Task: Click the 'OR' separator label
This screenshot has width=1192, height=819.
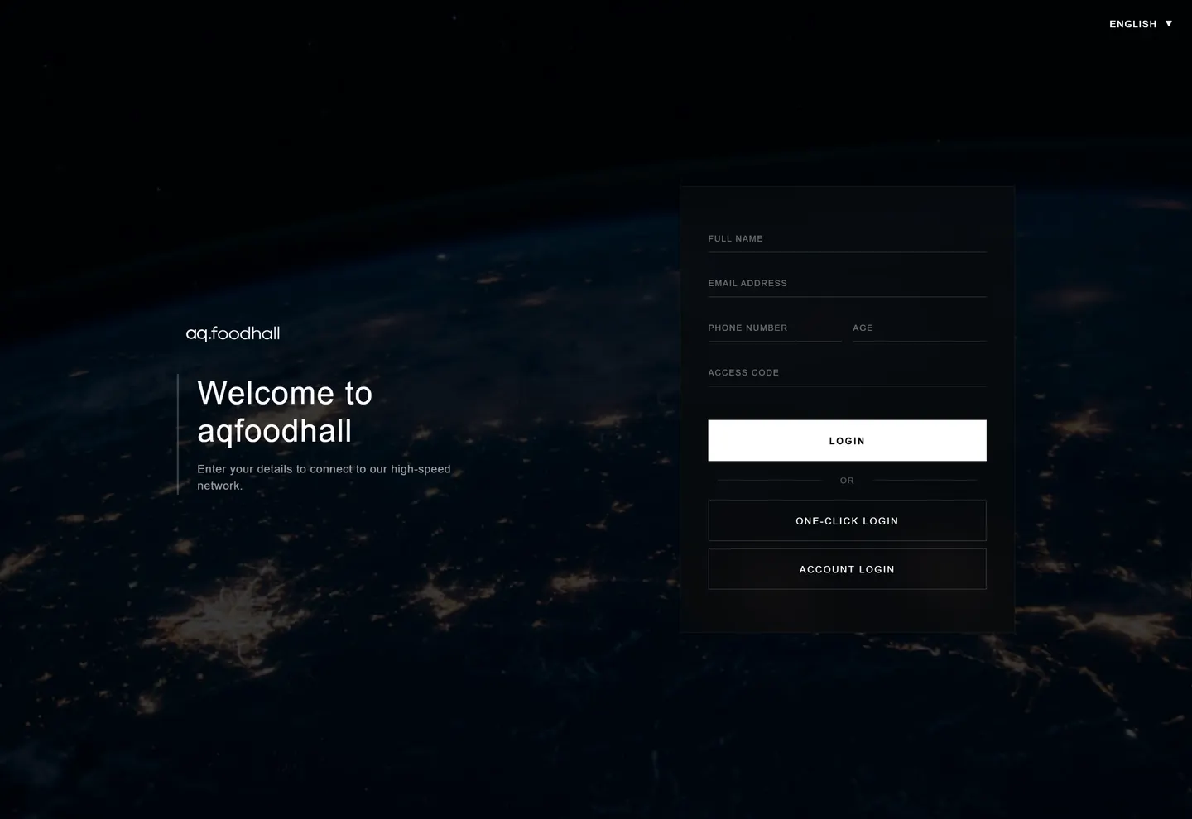Action: [847, 480]
